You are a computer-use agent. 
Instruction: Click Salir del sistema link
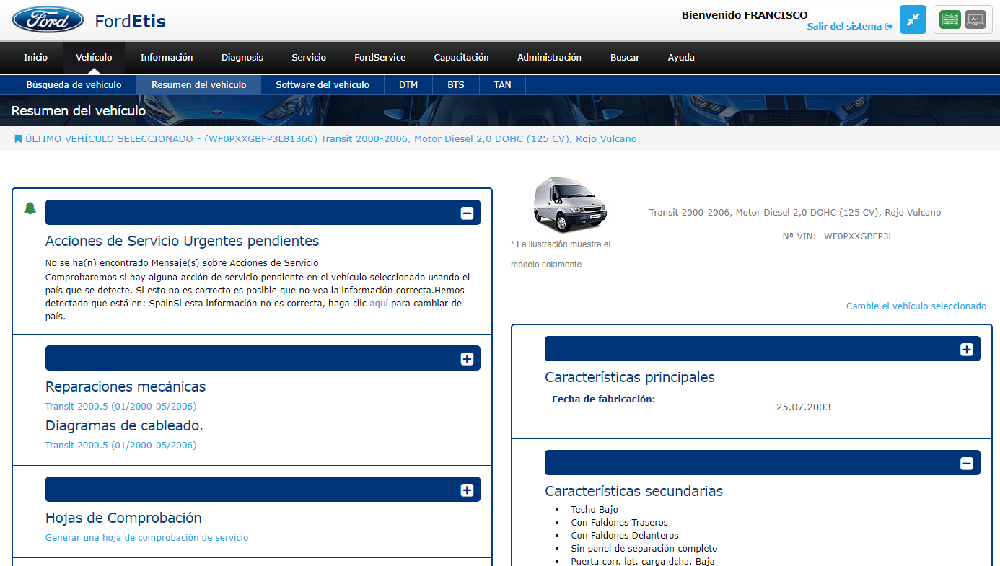844,27
